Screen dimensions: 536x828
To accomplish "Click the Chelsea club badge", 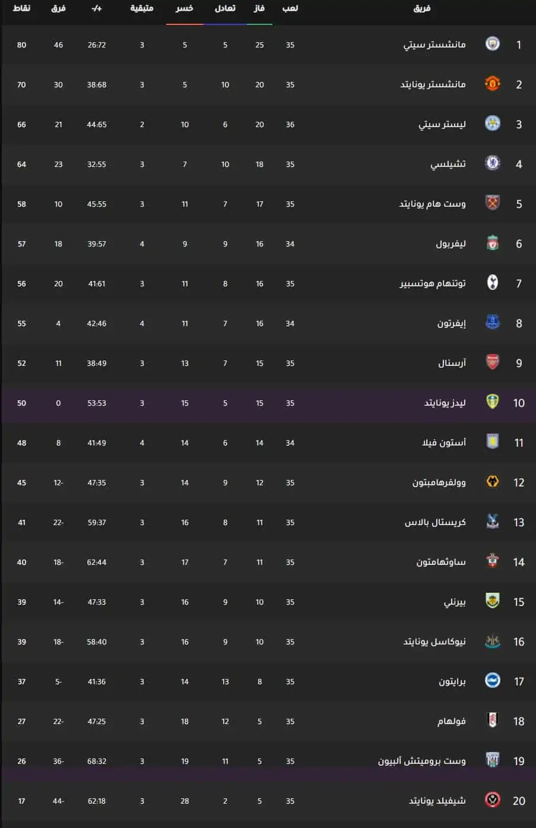I will (x=492, y=163).
